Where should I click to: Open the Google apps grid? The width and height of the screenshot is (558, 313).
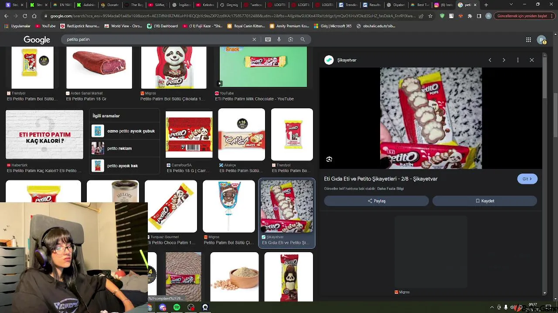(528, 40)
